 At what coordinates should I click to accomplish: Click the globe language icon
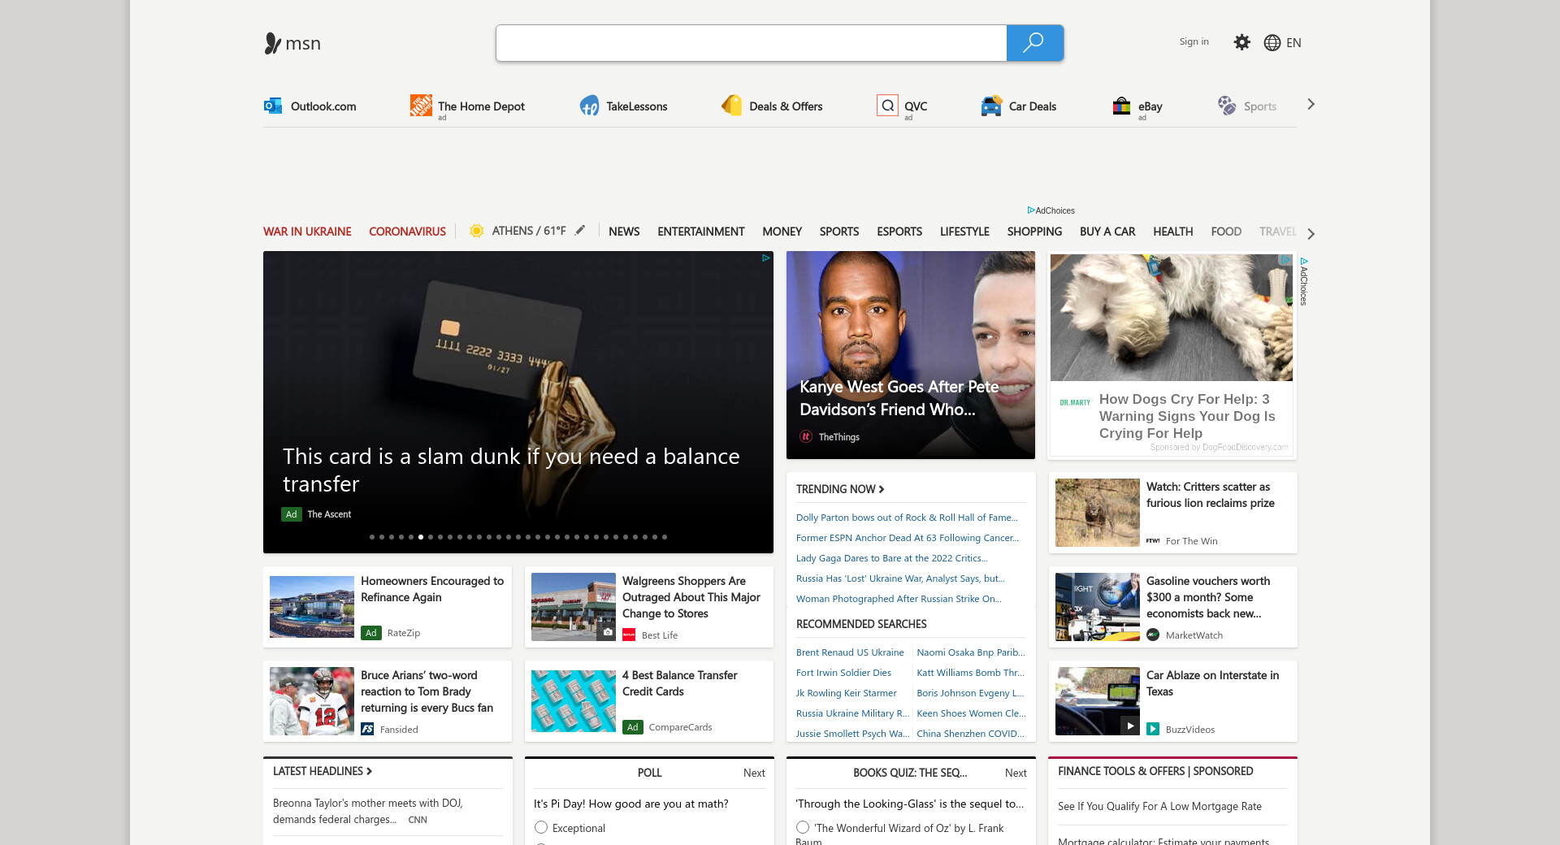click(x=1272, y=43)
